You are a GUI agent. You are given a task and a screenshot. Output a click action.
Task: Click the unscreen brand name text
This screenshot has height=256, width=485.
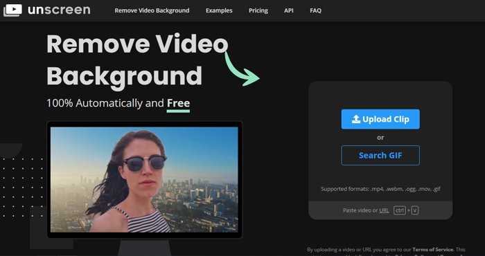59,10
